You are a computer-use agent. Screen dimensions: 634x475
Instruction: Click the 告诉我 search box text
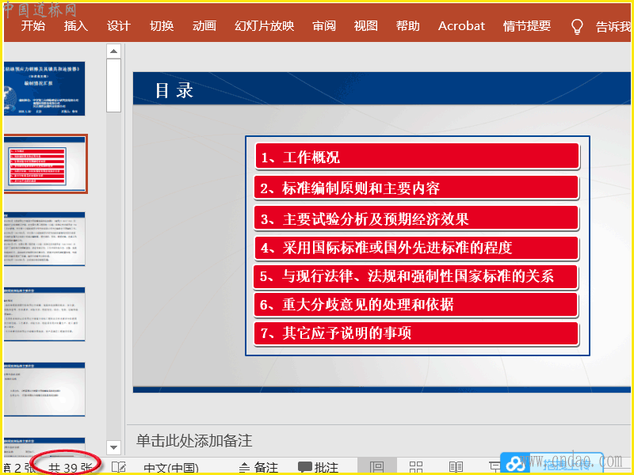pos(613,27)
